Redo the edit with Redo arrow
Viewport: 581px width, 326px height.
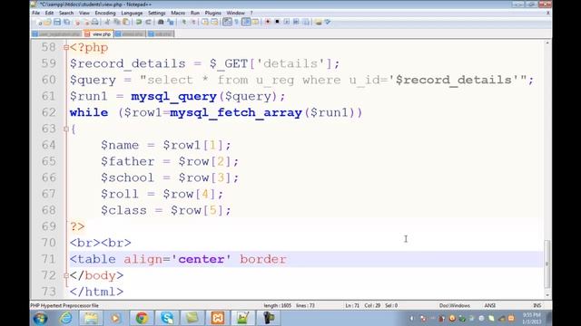tap(148, 22)
